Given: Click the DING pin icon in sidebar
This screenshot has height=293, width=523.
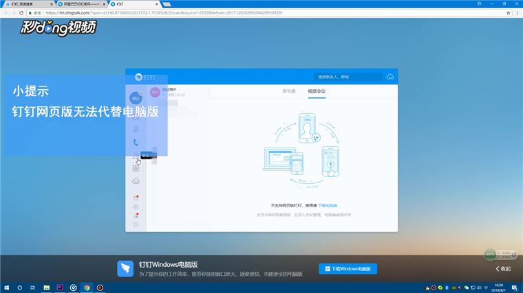Looking at the screenshot, I should [x=136, y=130].
